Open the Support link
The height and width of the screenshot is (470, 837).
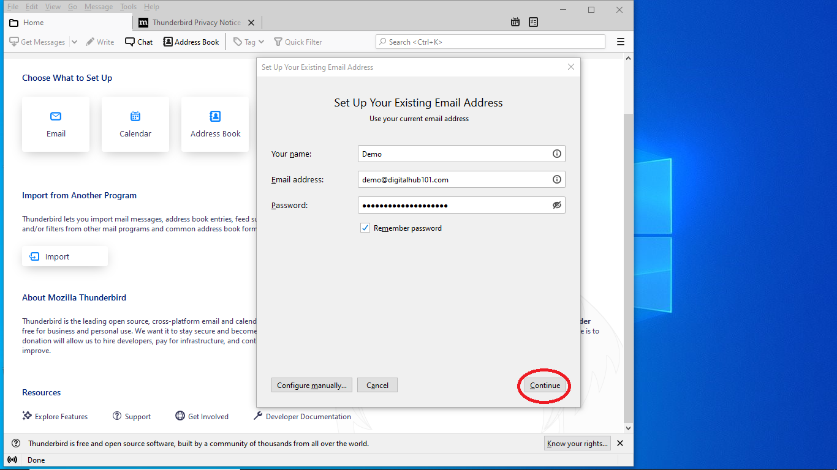click(x=132, y=416)
